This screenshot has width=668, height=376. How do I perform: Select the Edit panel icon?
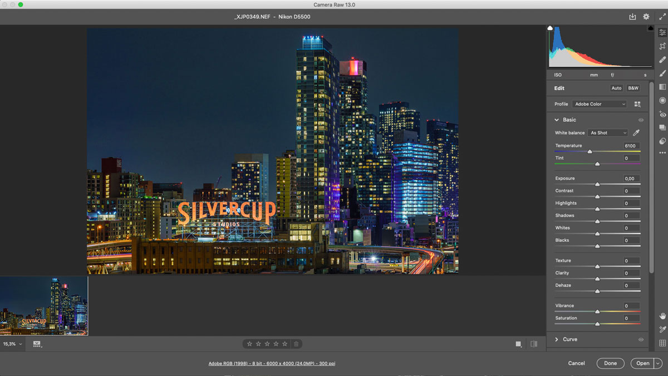tap(662, 33)
